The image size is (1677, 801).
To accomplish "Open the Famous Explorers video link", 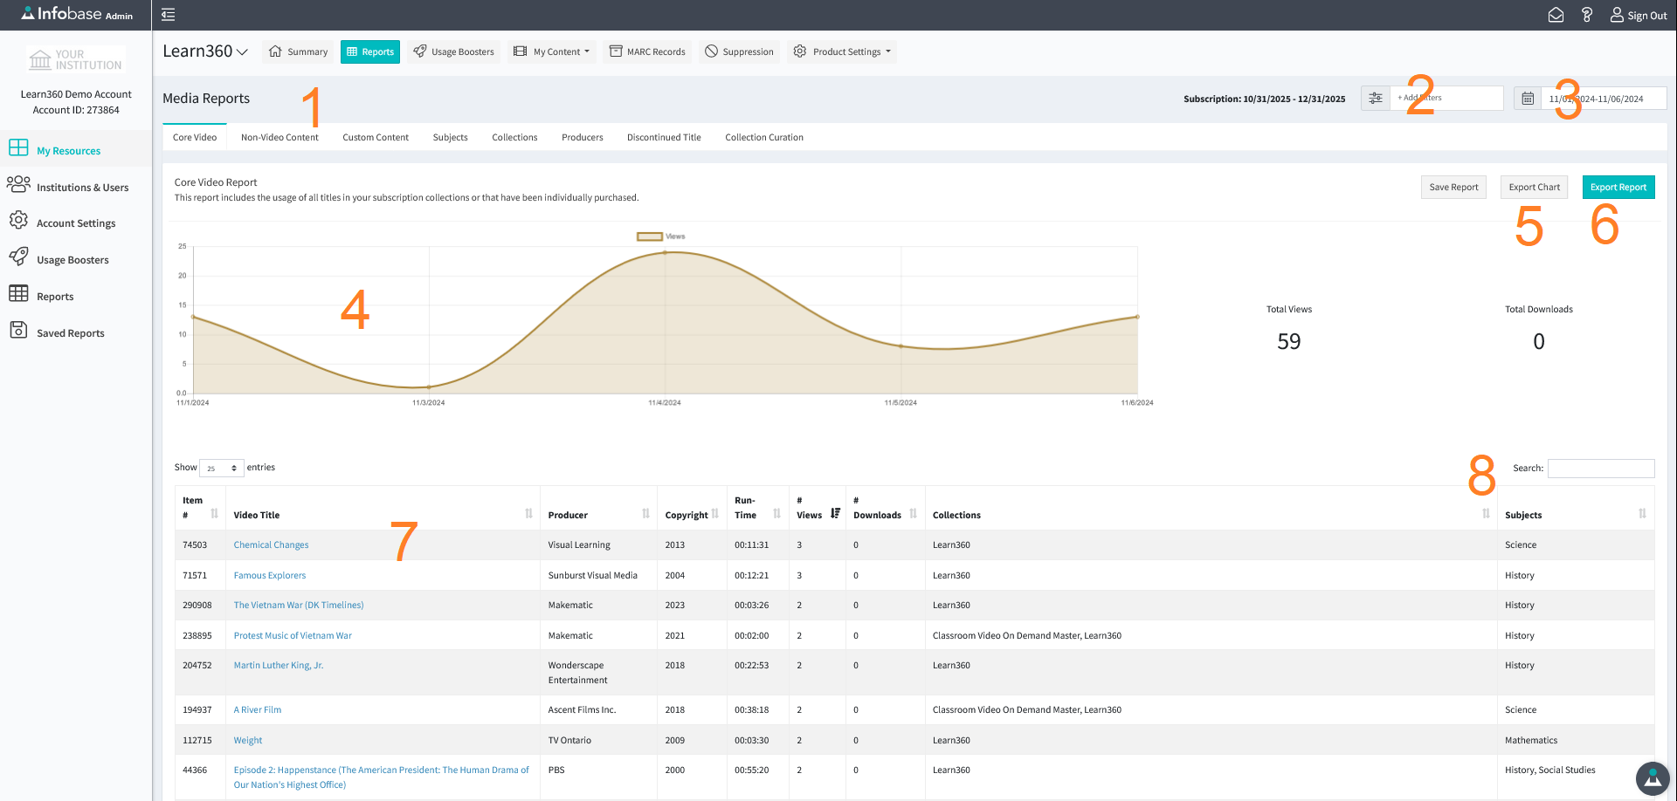I will click(270, 575).
